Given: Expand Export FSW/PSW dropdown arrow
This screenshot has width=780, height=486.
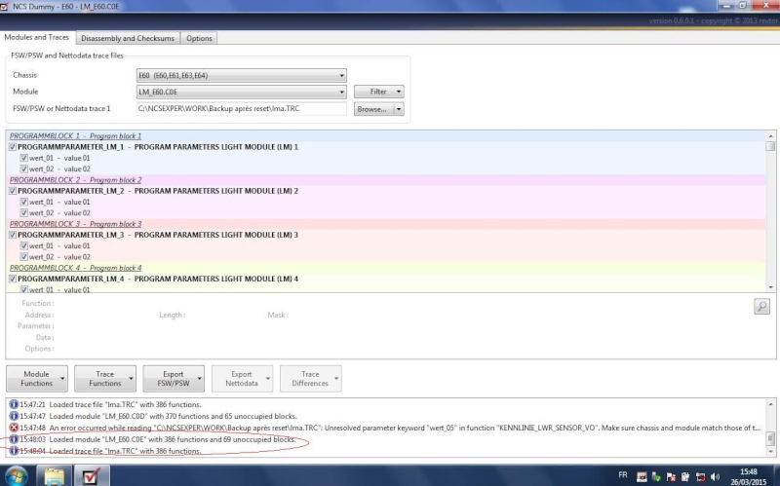Looking at the screenshot, I should tap(200, 379).
